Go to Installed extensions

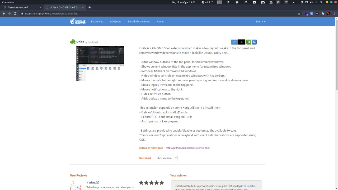(x=139, y=21)
